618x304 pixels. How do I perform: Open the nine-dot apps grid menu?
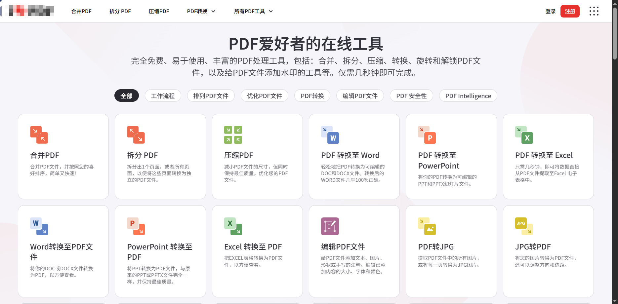[x=594, y=11]
